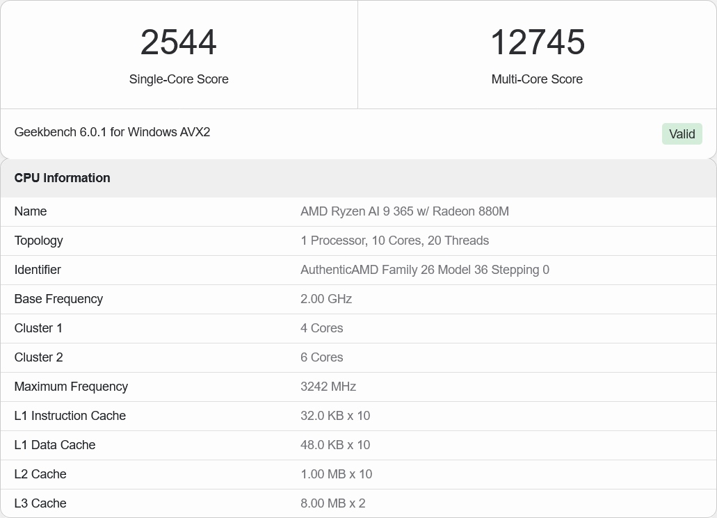Click the 1 Processor, 10 Cores, 20 Threads value
This screenshot has width=717, height=518.
[x=394, y=241]
